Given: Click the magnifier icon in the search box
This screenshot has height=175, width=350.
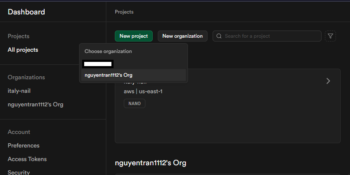Looking at the screenshot, I should (219, 36).
